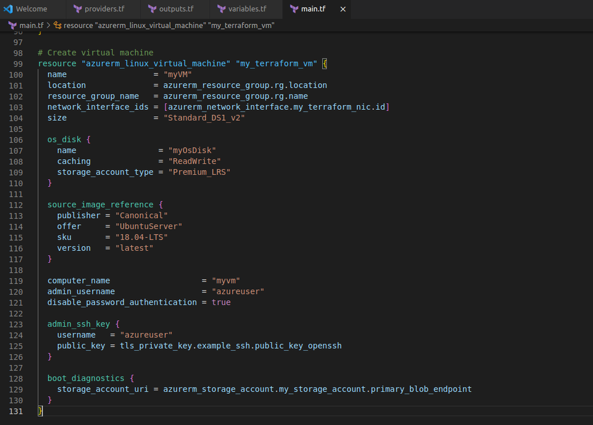Click line number 106 for the os_disk block
The image size is (593, 425).
[x=16, y=140]
